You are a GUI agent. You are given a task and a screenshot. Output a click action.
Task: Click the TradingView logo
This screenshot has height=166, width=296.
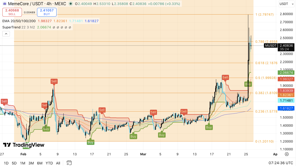click(24, 145)
